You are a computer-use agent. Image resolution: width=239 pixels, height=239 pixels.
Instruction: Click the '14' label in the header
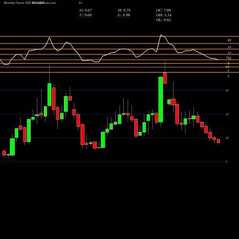point(80,3)
